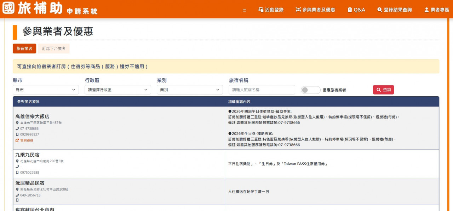Open the 請選擇行政區 dropdown
Image resolution: width=453 pixels, height=211 pixels.
click(118, 90)
